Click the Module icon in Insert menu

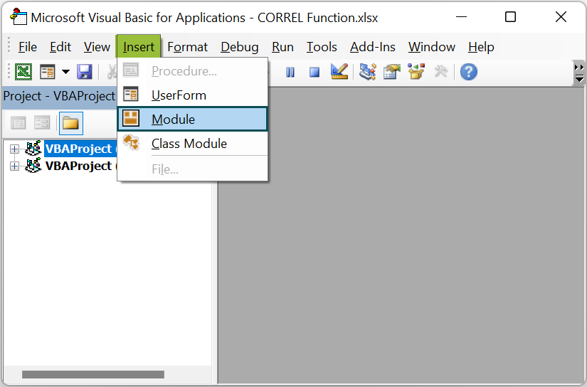(131, 119)
